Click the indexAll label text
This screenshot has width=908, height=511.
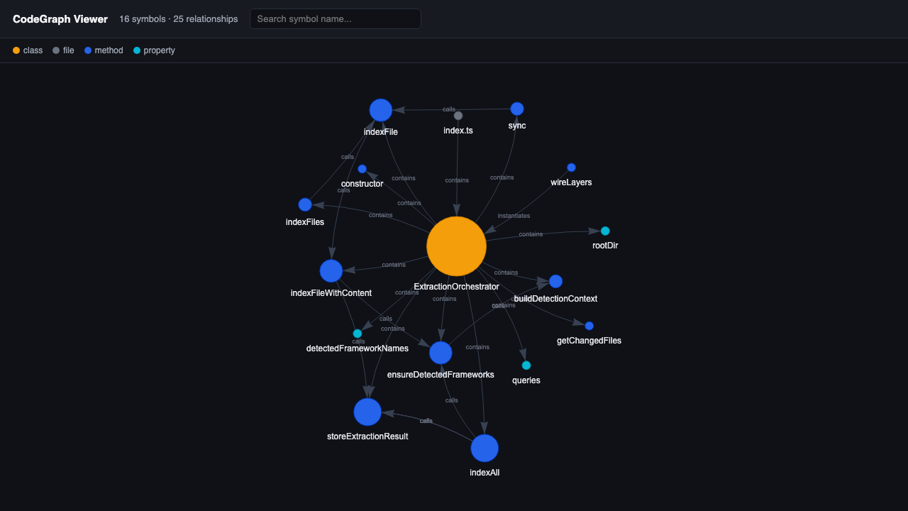[485, 473]
